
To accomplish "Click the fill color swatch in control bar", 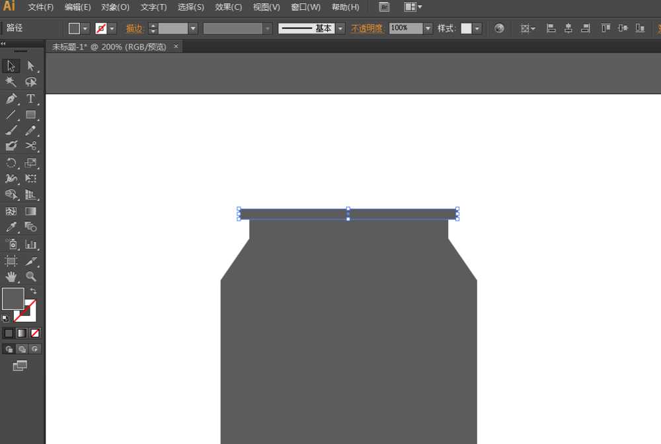I will point(75,28).
